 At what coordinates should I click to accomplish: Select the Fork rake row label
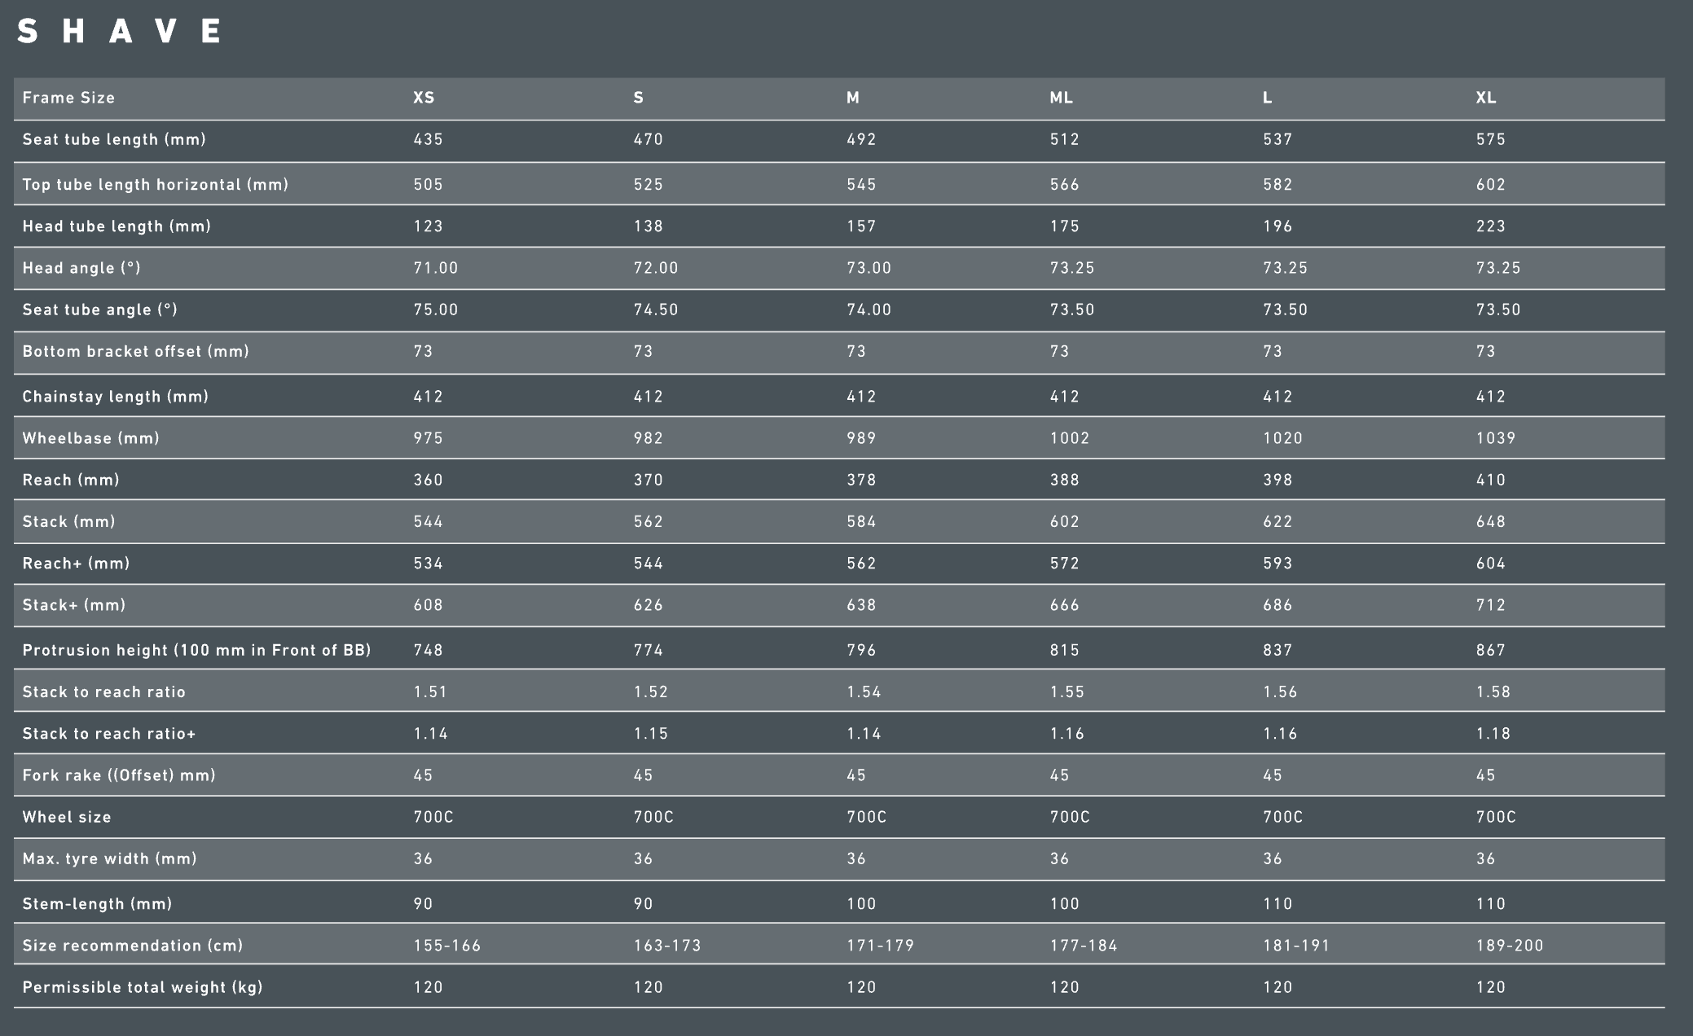coord(119,775)
